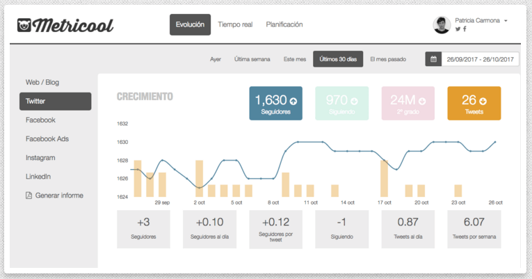Viewport: 532px width, 279px height.
Task: Click the Generar informe link
Action: tap(59, 196)
